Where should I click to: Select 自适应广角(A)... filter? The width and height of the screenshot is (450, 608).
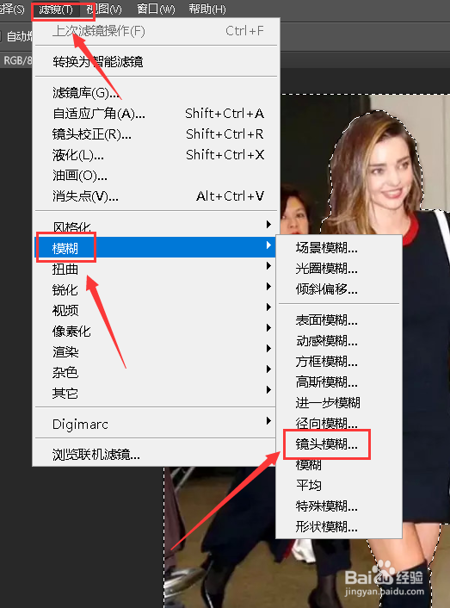[x=156, y=113]
